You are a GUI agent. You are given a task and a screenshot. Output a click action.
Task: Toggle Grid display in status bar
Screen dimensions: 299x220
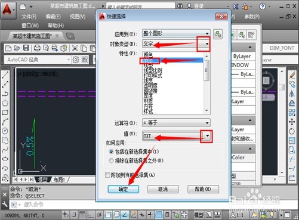point(82,215)
